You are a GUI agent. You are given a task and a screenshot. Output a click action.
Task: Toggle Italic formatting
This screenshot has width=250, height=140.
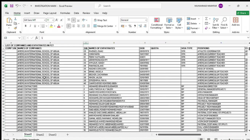click(x=30, y=26)
